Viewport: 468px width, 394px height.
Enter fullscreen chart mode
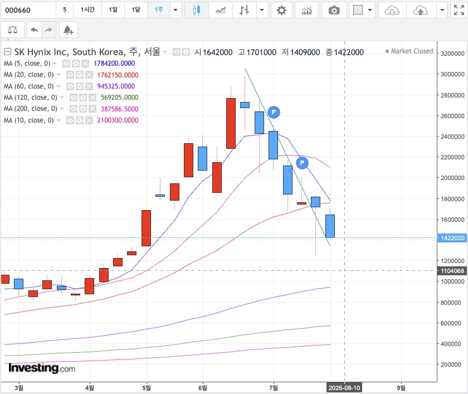[459, 10]
